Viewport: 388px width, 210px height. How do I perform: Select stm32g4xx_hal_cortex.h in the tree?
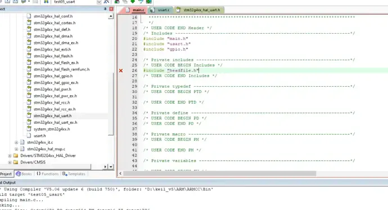pyautogui.click(x=55, y=23)
